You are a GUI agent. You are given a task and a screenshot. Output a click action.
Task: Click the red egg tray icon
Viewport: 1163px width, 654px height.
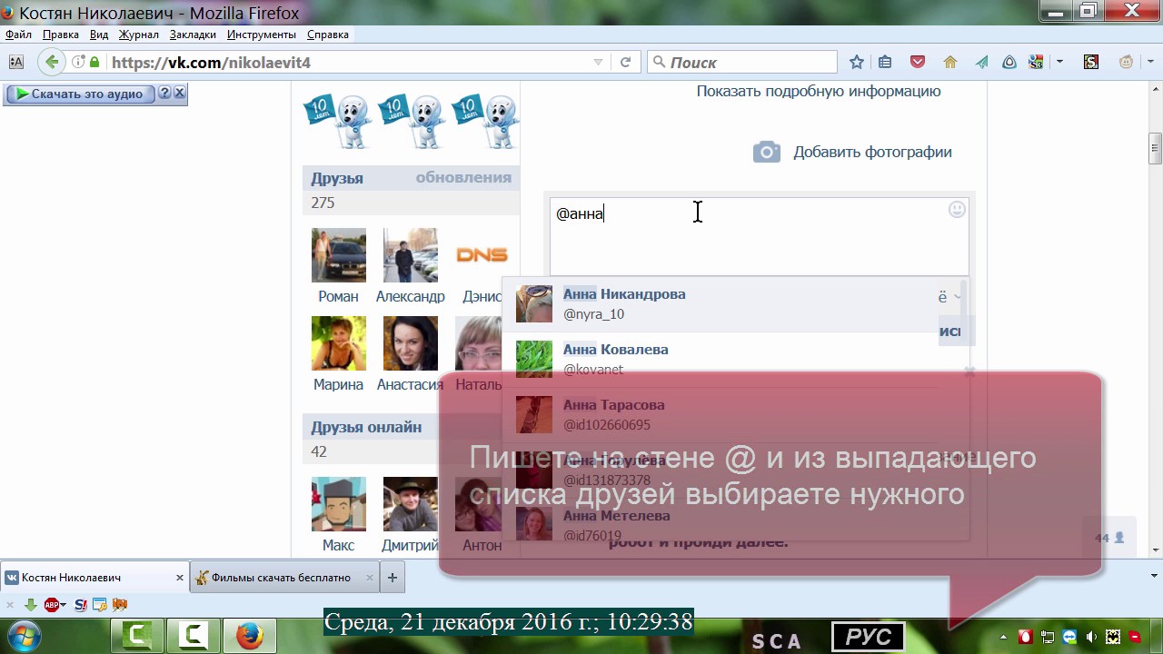(x=1026, y=637)
